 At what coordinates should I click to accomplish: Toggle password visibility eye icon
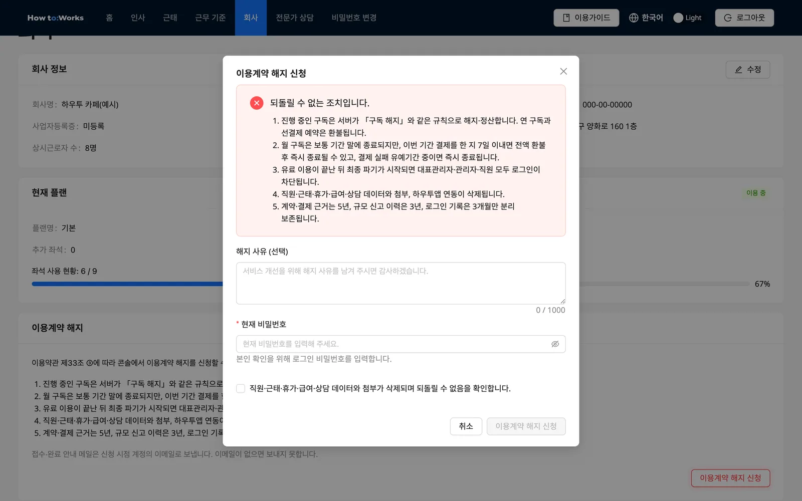click(555, 344)
